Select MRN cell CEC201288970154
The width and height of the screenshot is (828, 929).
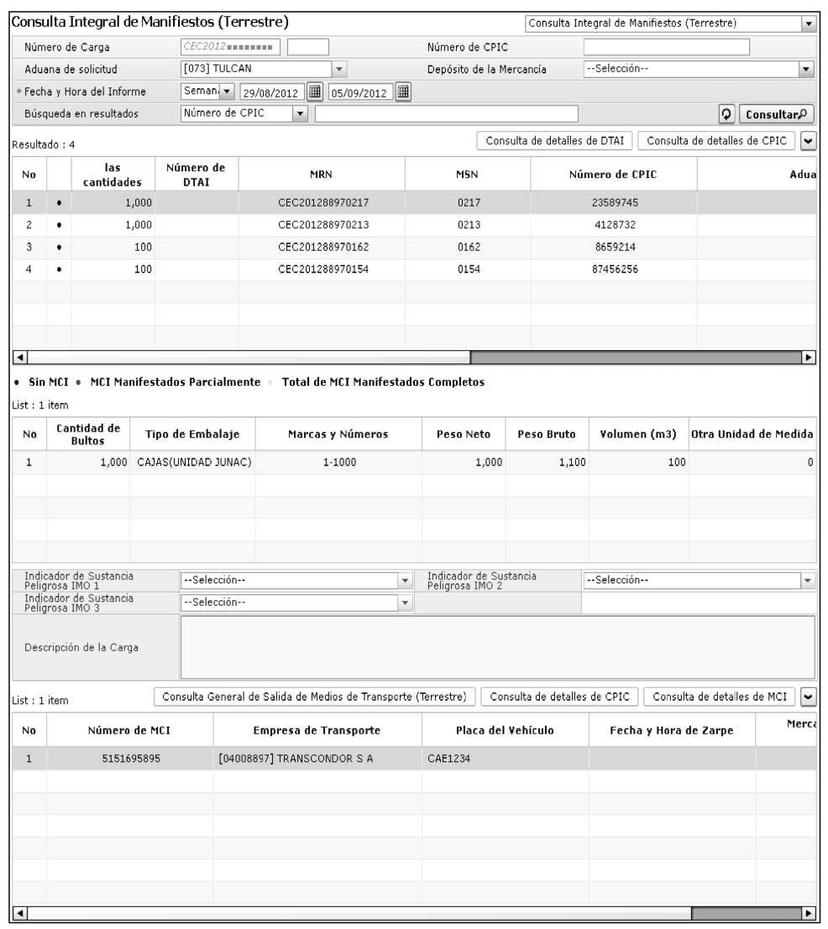point(323,269)
